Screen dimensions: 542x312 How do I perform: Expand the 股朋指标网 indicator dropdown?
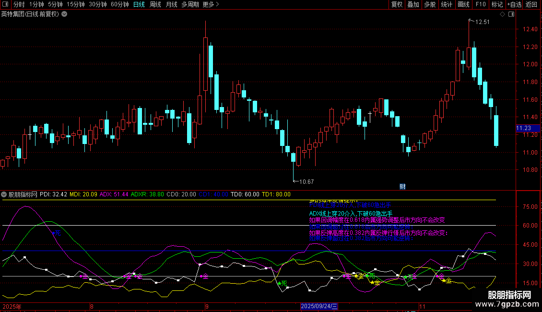coord(4,195)
